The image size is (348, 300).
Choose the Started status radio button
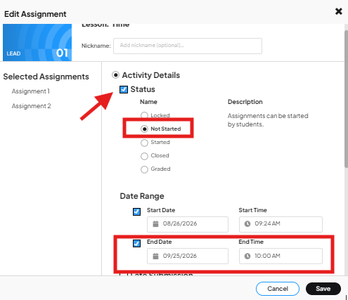click(144, 143)
